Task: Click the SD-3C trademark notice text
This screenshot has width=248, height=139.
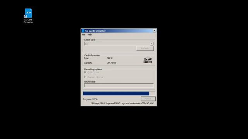Action: [122, 103]
